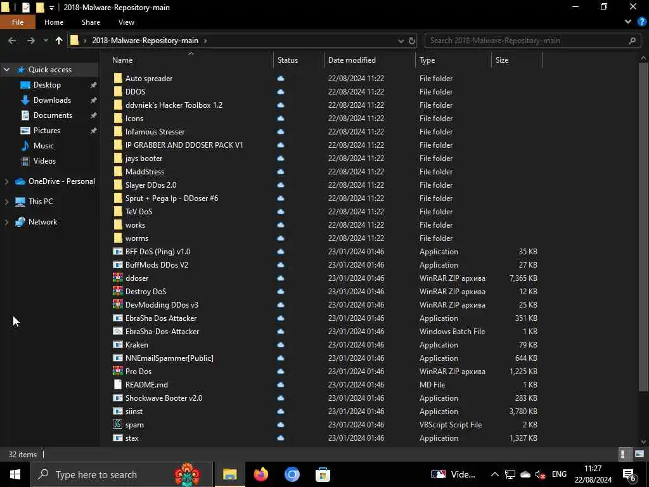Image resolution: width=649 pixels, height=487 pixels.
Task: Select Videos in the navigation pane
Action: 44,161
